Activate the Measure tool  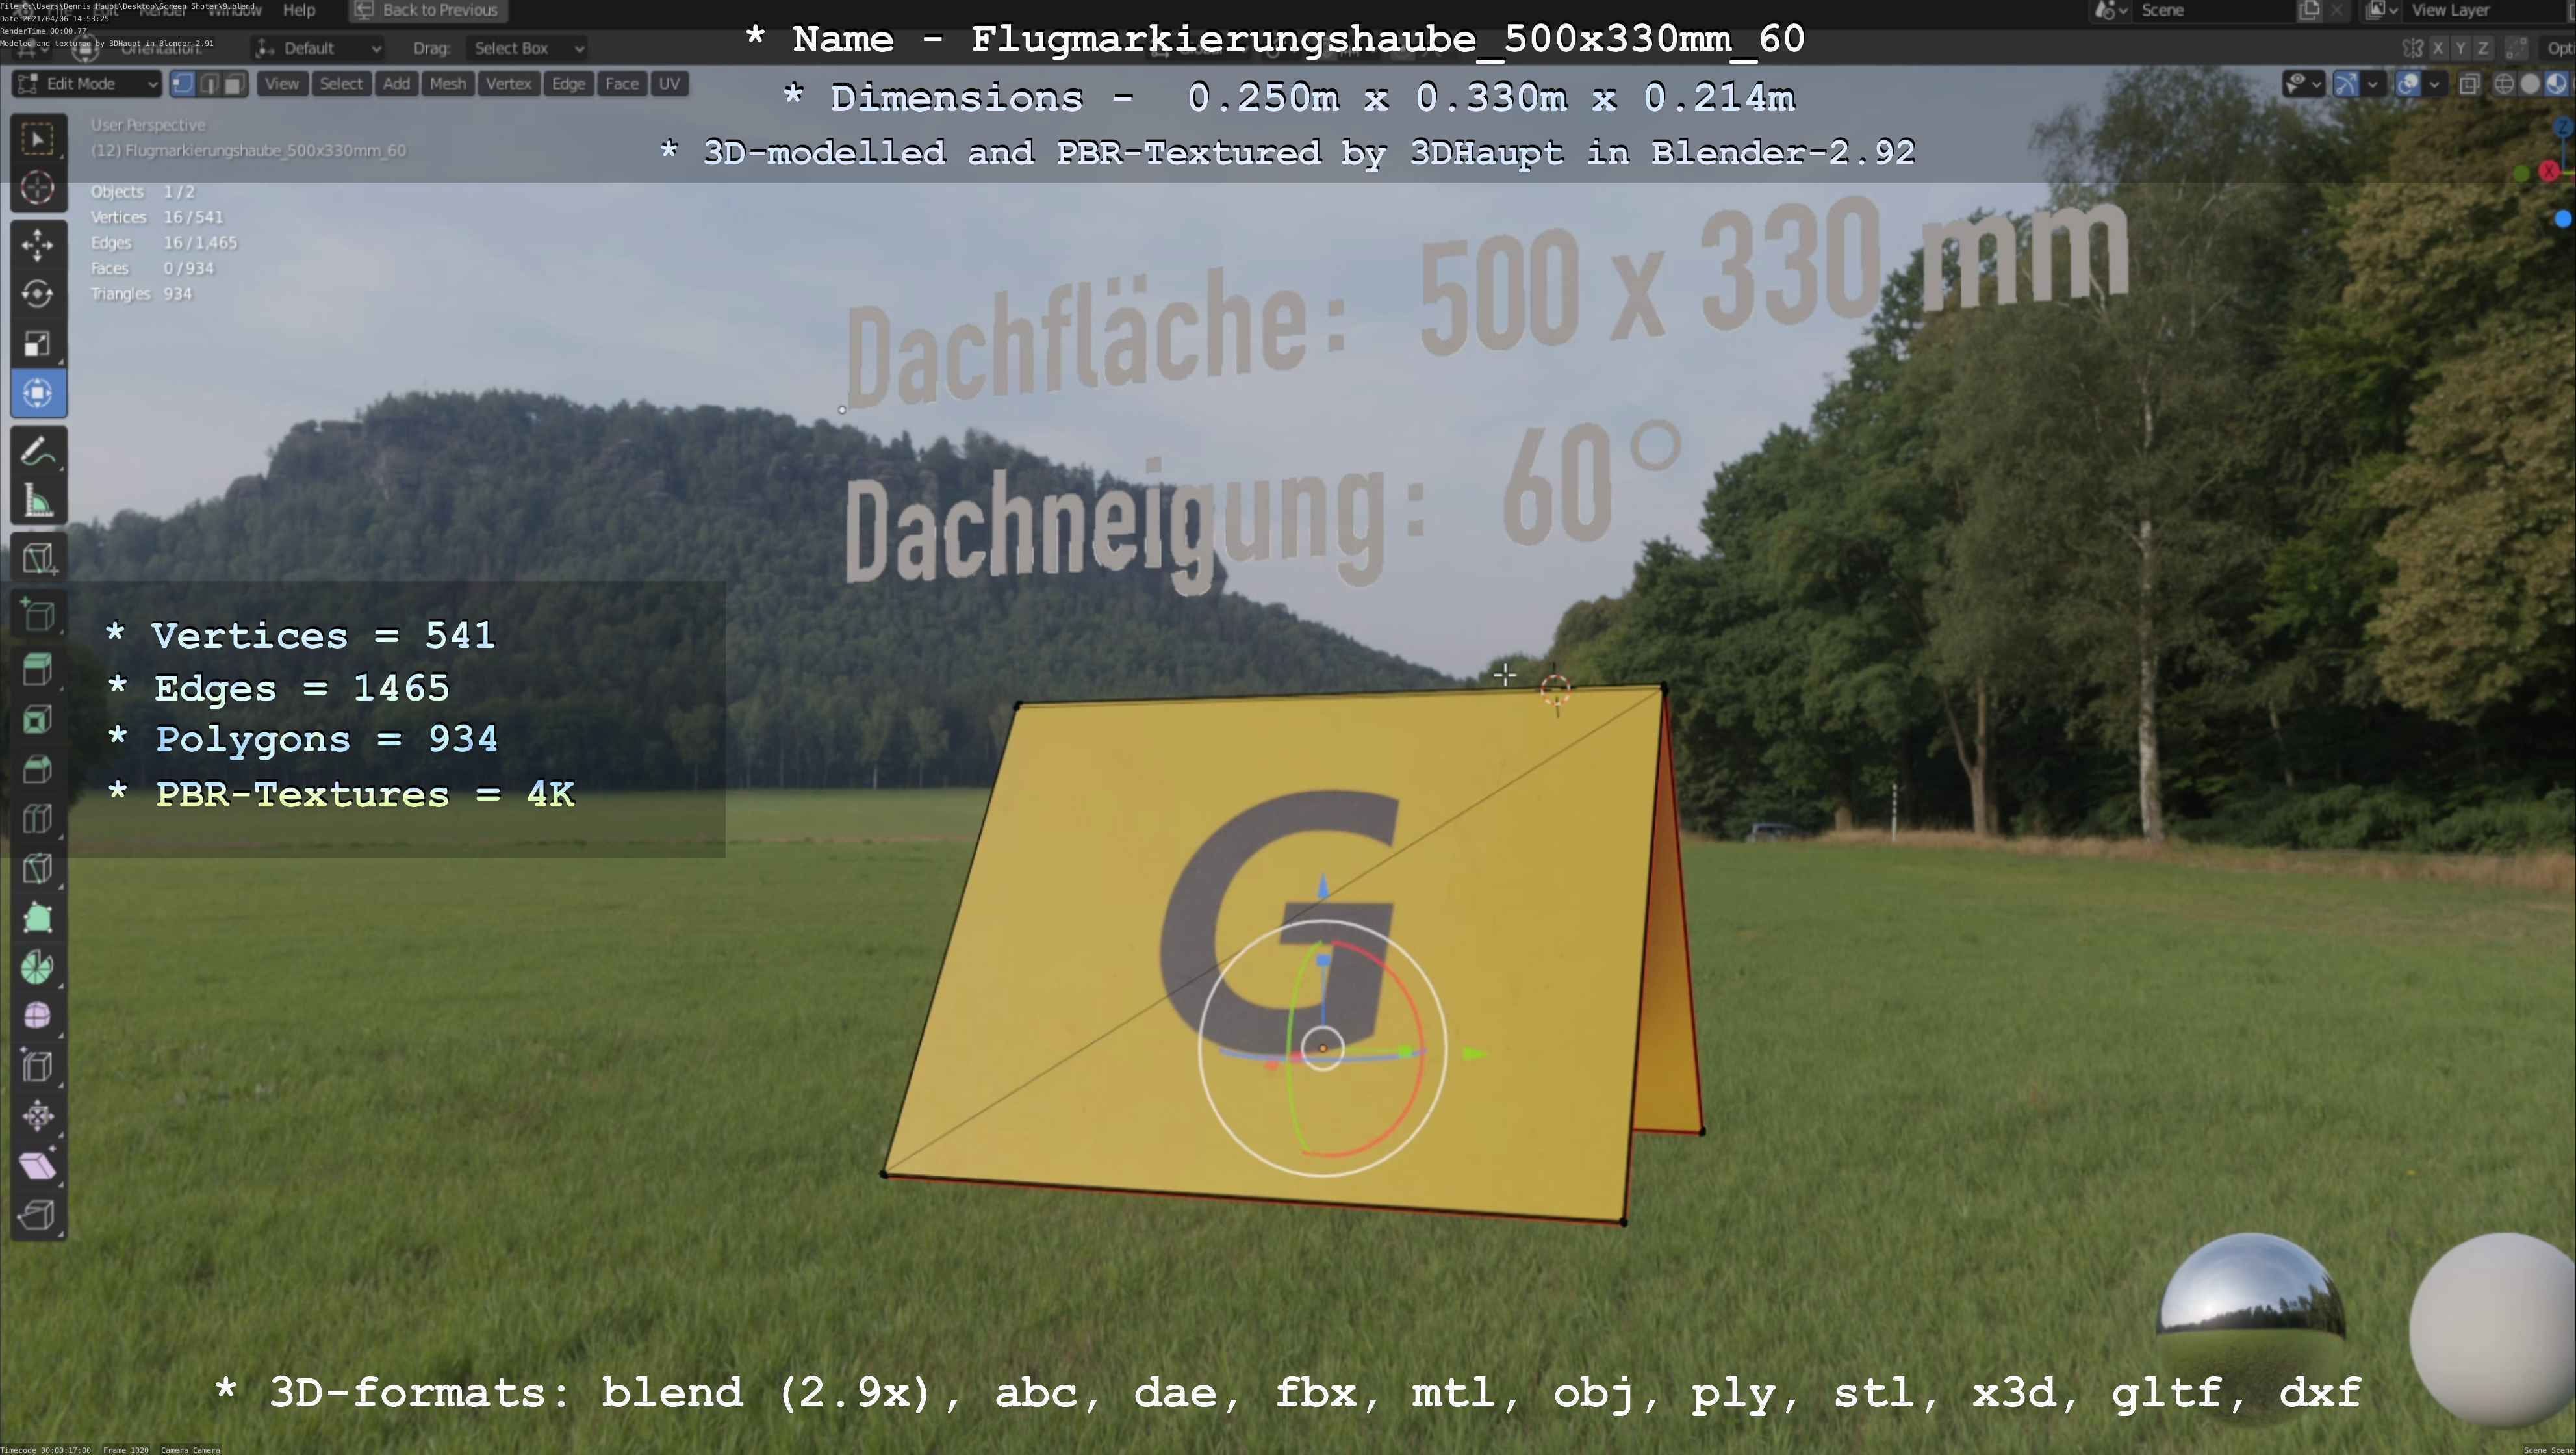tap(38, 502)
